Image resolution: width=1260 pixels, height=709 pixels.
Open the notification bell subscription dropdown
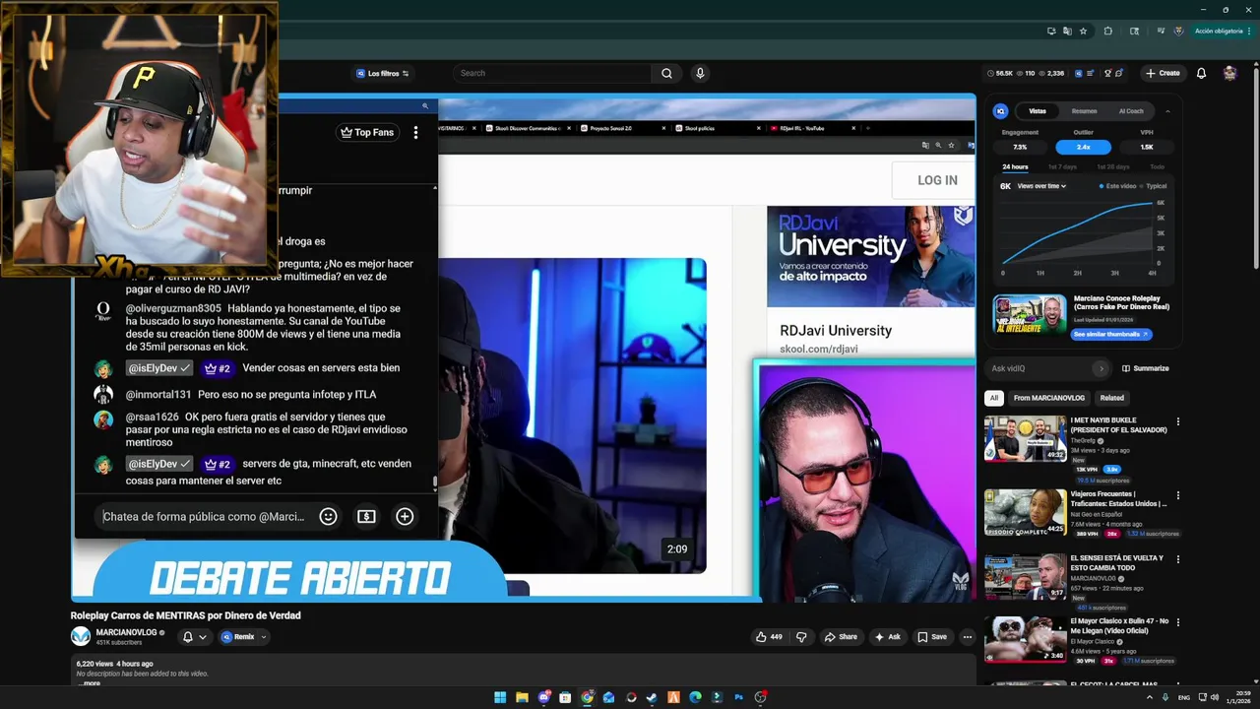194,637
